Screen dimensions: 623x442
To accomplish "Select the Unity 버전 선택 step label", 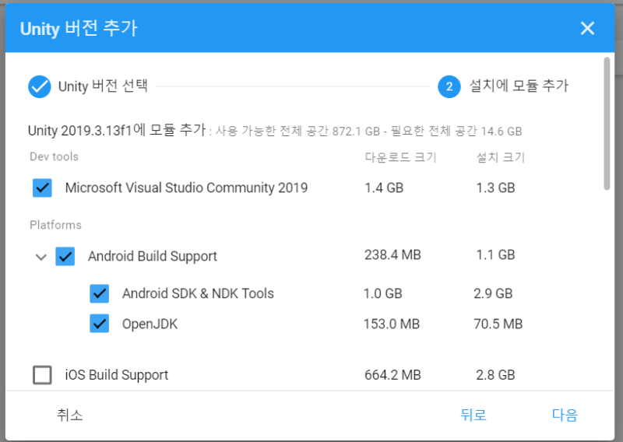I will coord(103,86).
